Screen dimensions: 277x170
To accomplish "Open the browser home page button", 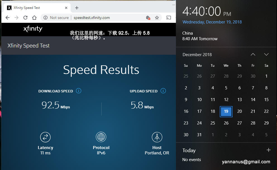I will click(x=34, y=18).
